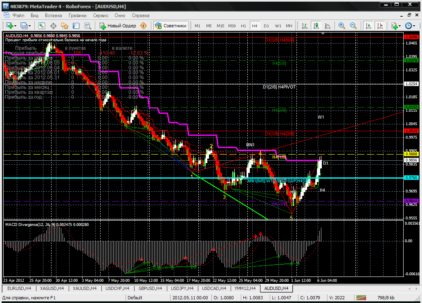Click the cyan 0.9766 price label

coord(411,178)
